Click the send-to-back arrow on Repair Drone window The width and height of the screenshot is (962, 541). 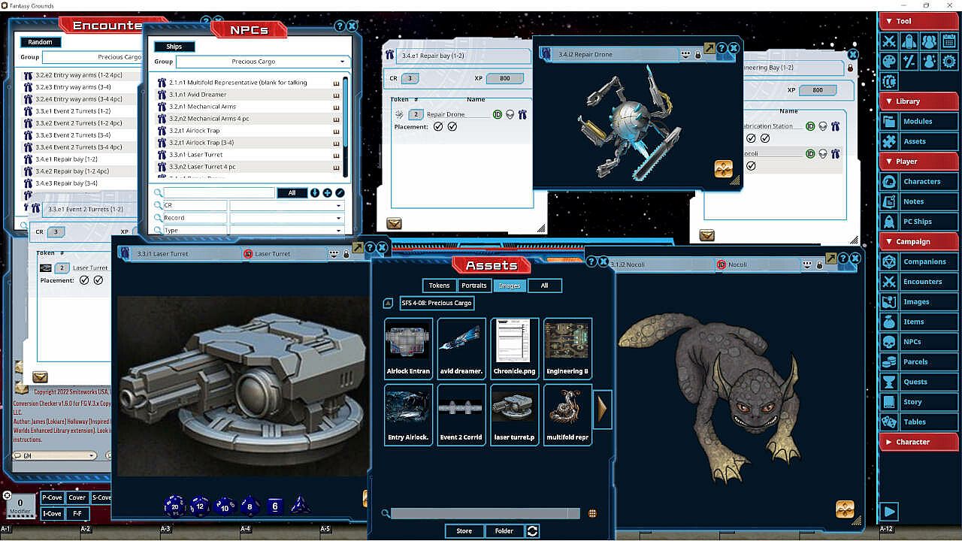click(x=709, y=48)
